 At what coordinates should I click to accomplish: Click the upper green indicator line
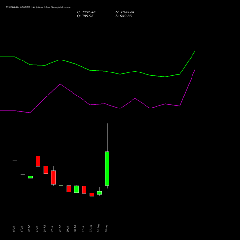click(97, 71)
